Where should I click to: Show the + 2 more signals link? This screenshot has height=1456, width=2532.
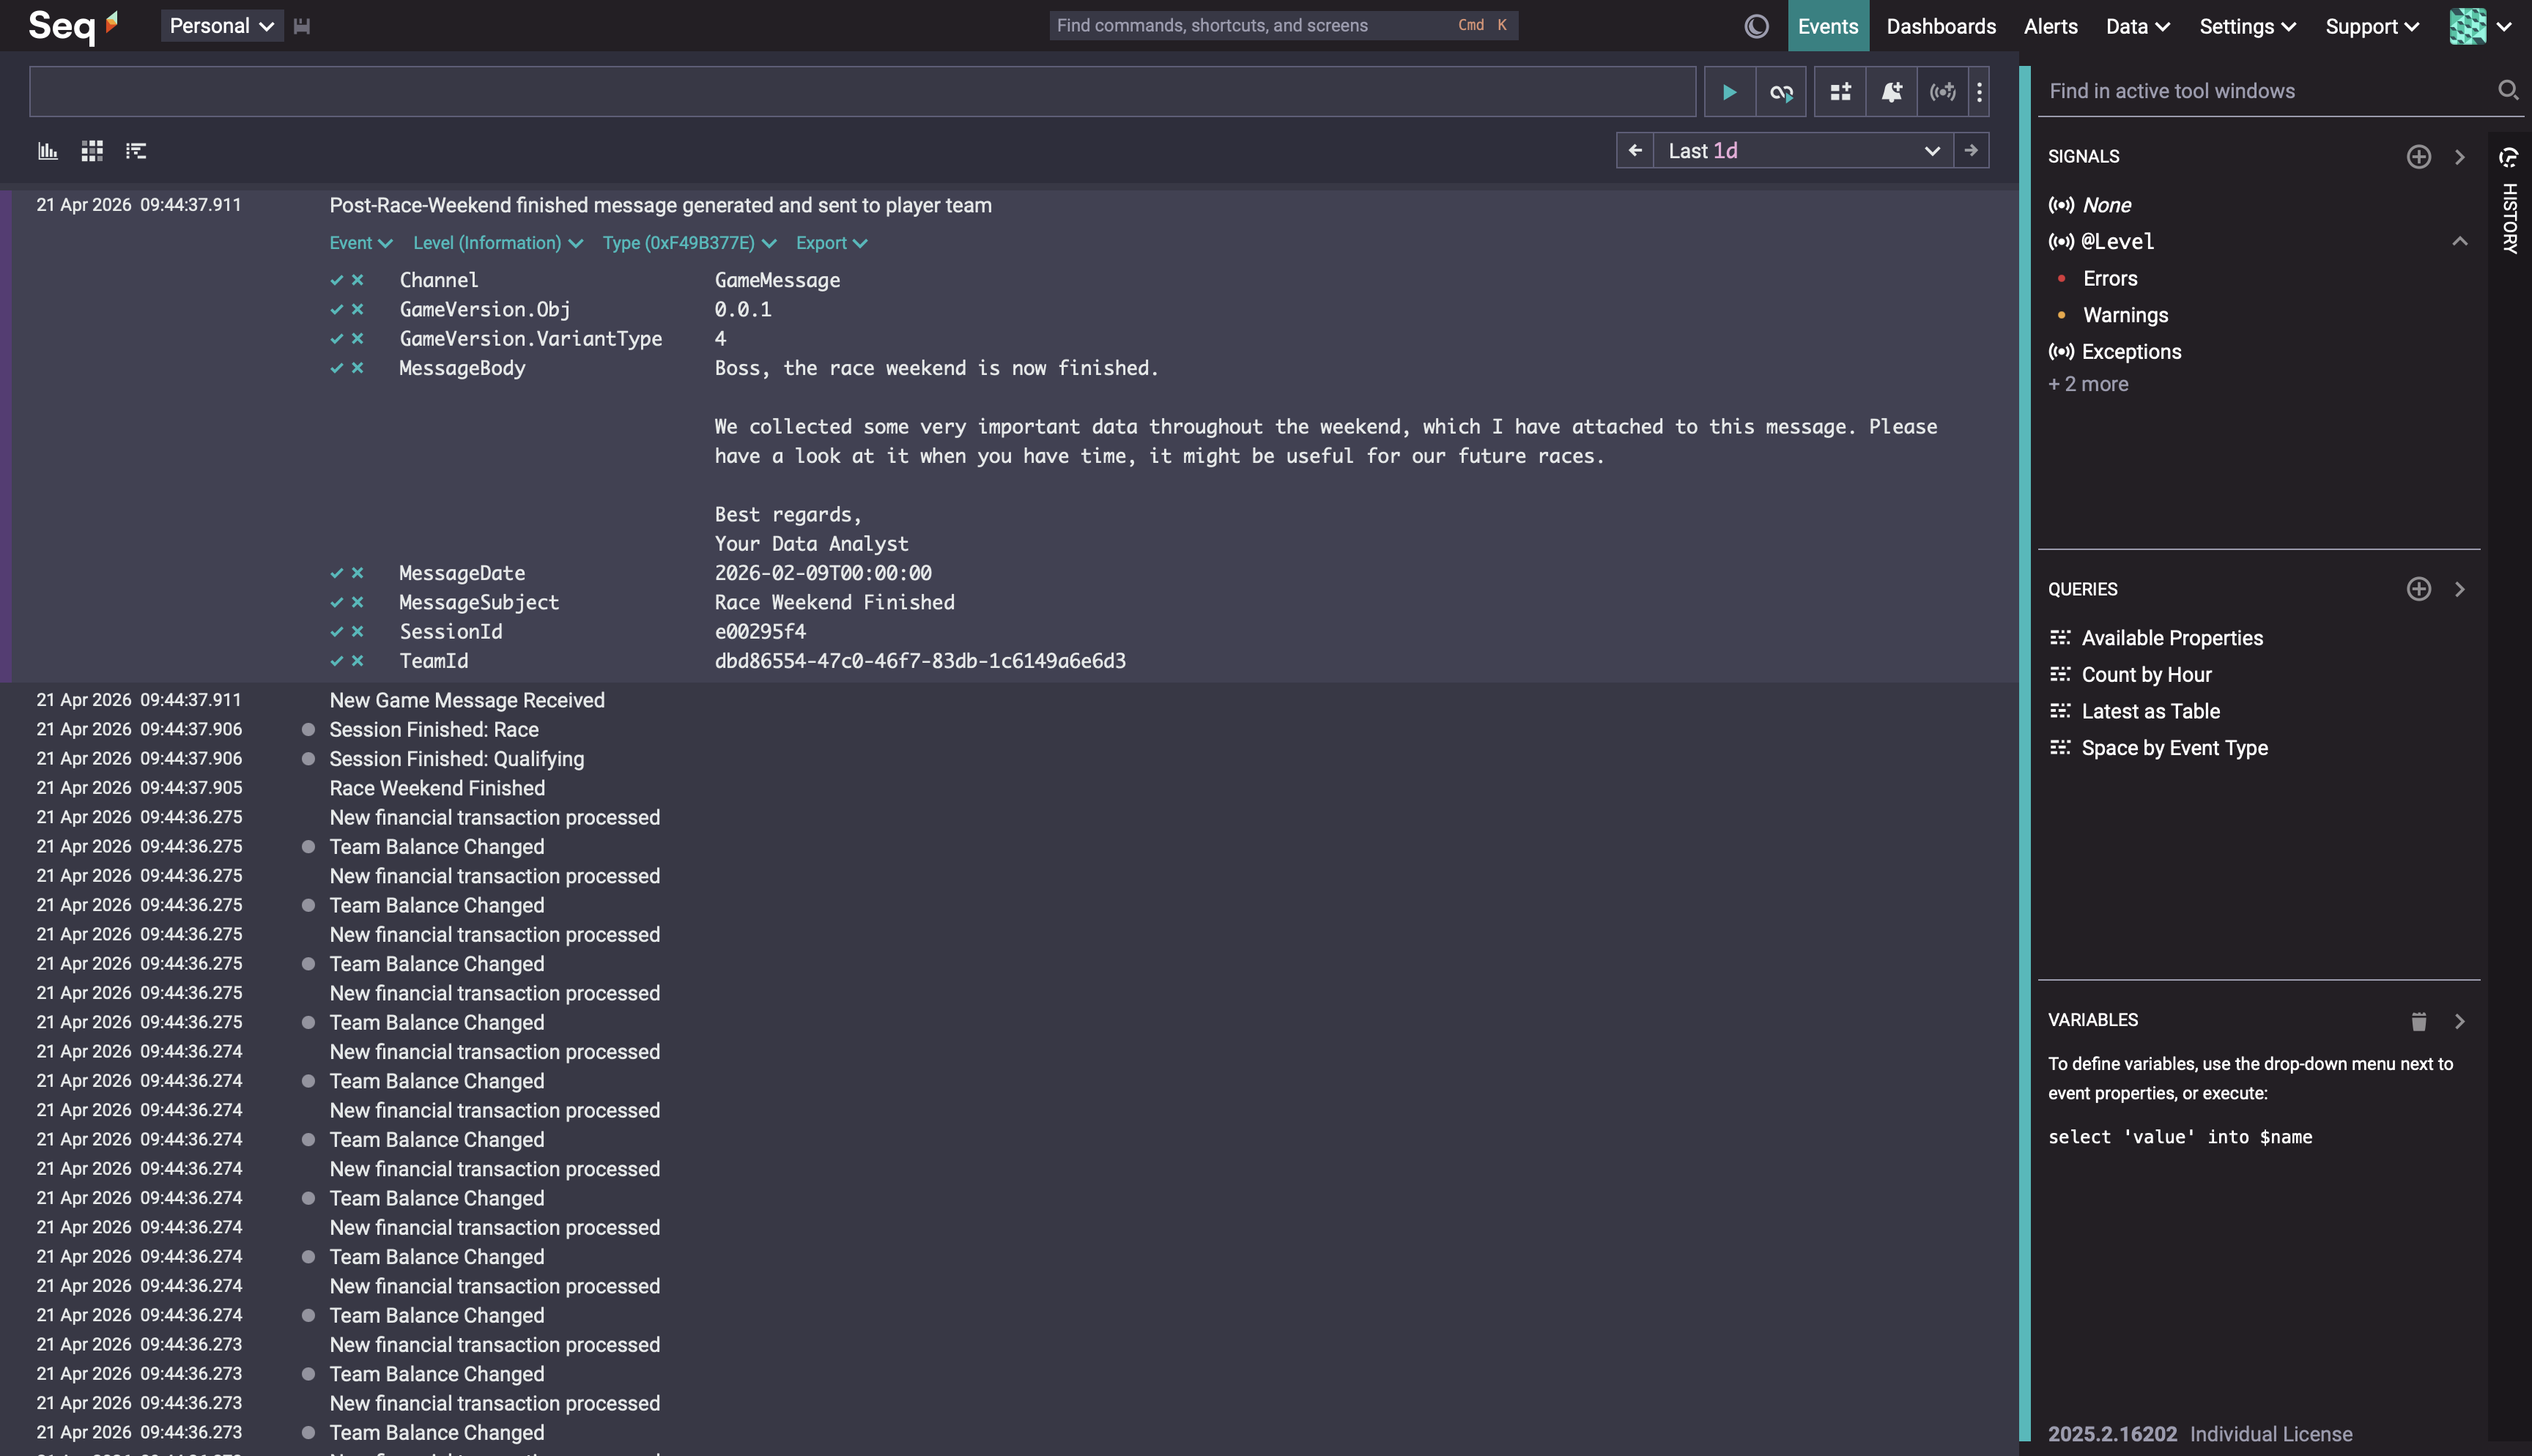tap(2088, 384)
